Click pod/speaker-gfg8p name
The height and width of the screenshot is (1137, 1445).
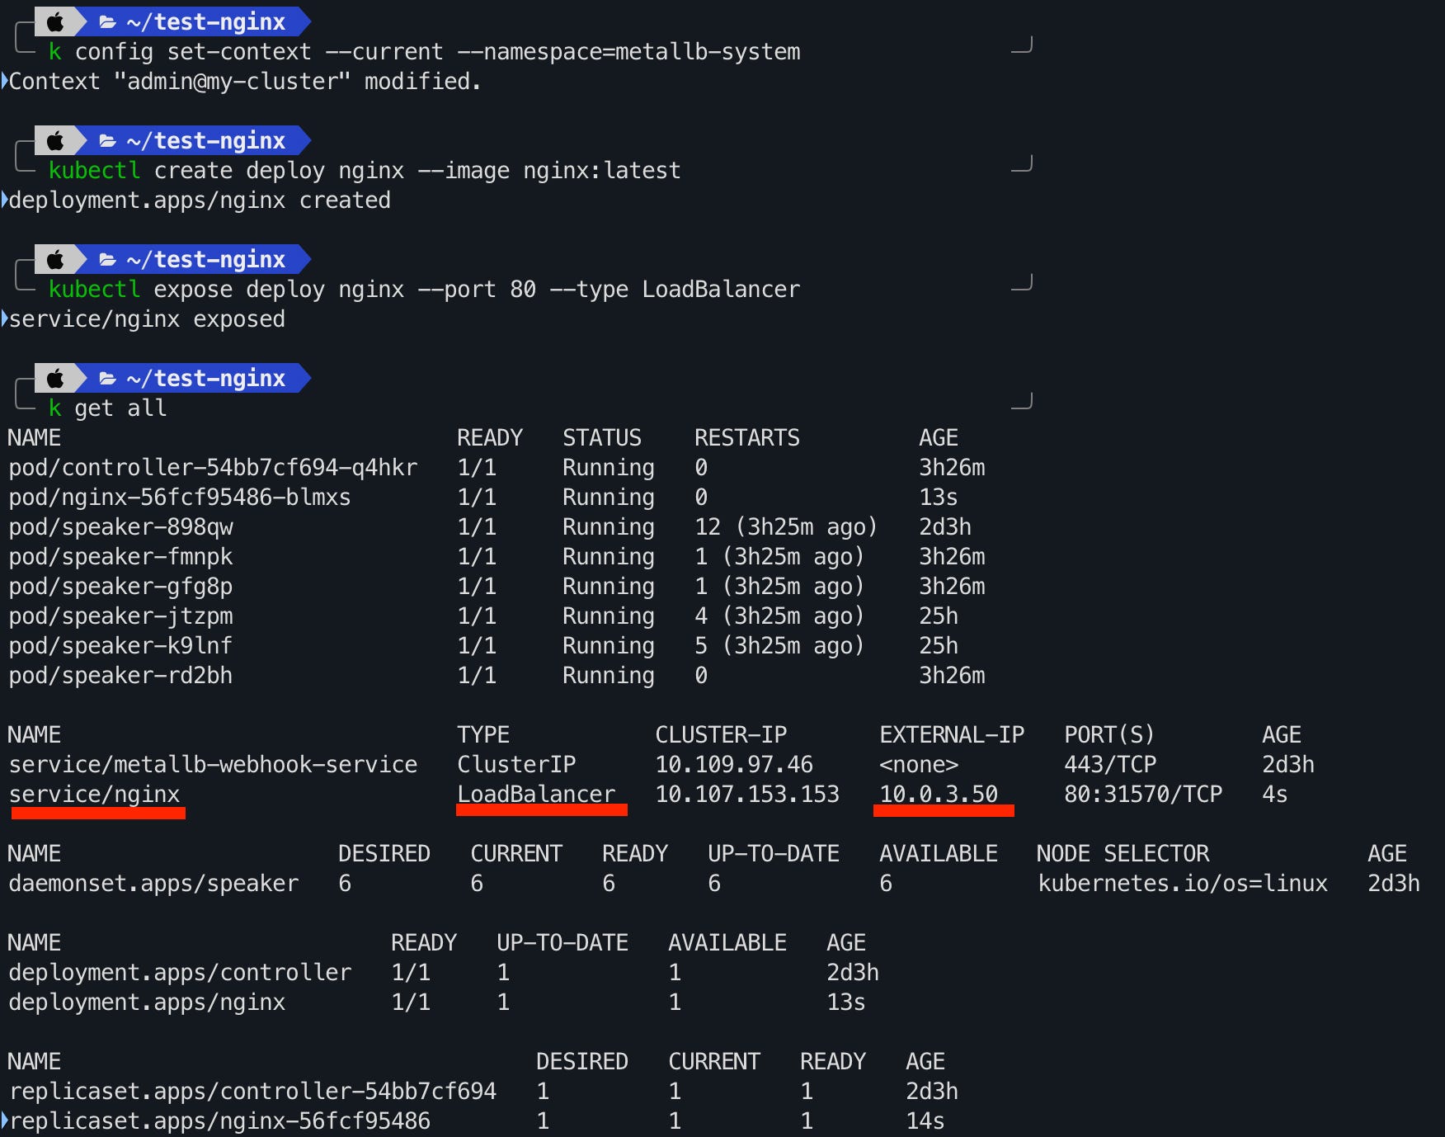pos(120,587)
